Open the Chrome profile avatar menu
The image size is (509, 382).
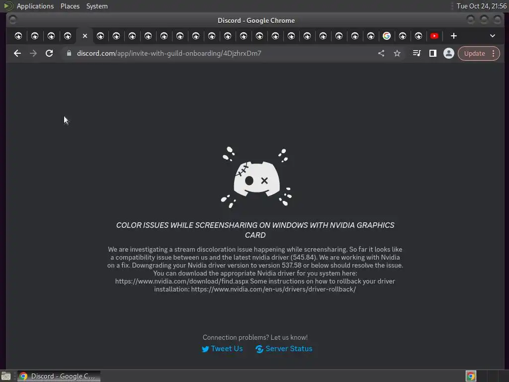tap(449, 53)
